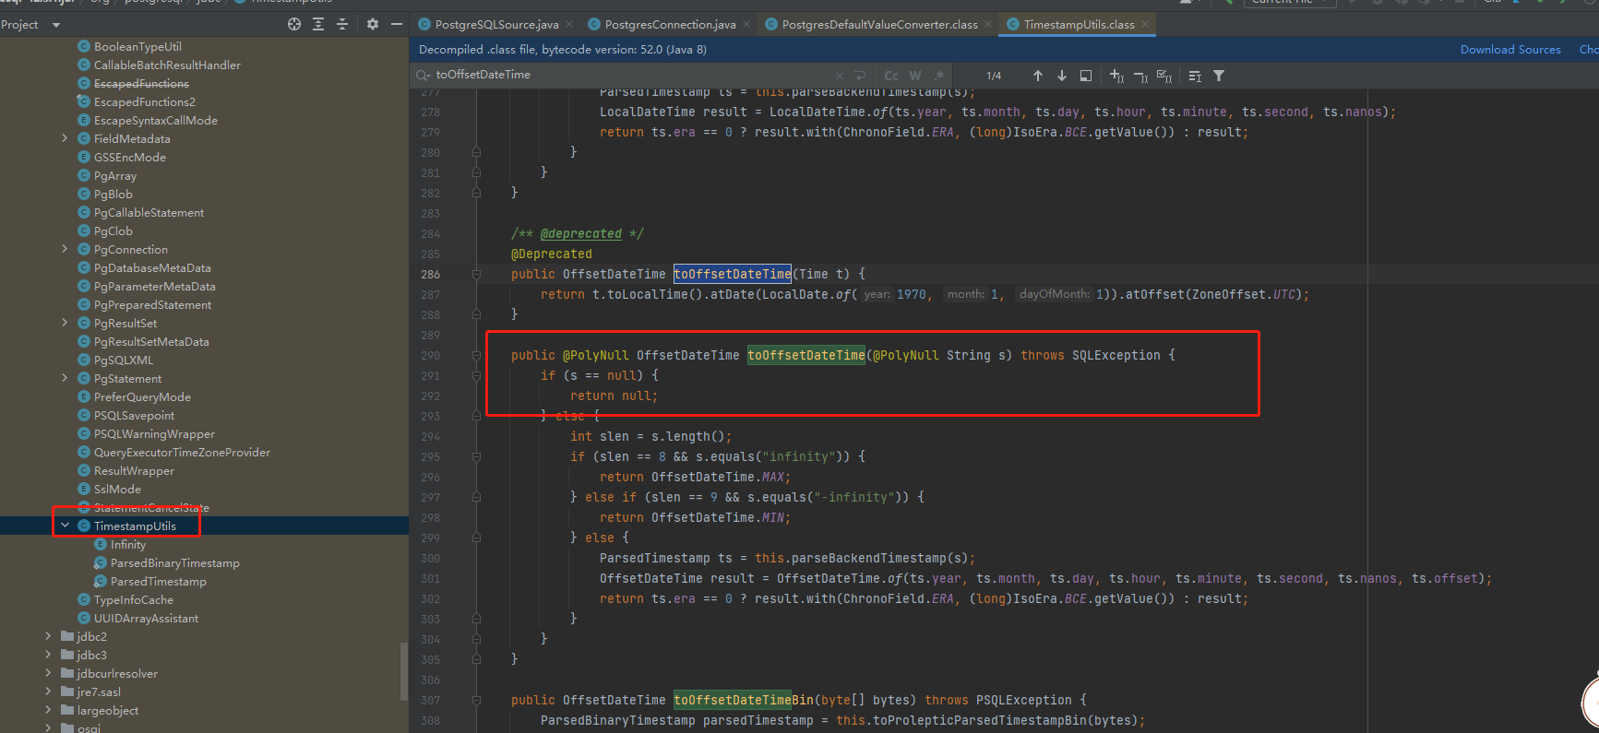Expand the FieldMetadata class node

(65, 138)
